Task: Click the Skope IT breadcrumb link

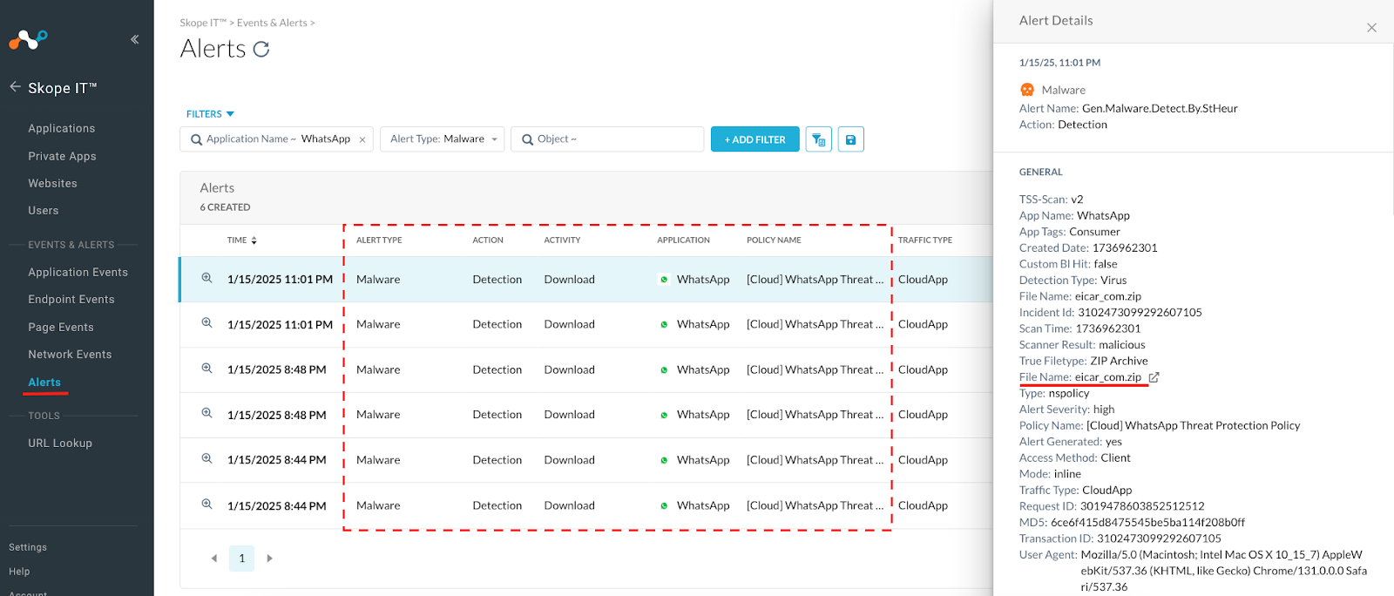Action: pyautogui.click(x=203, y=23)
